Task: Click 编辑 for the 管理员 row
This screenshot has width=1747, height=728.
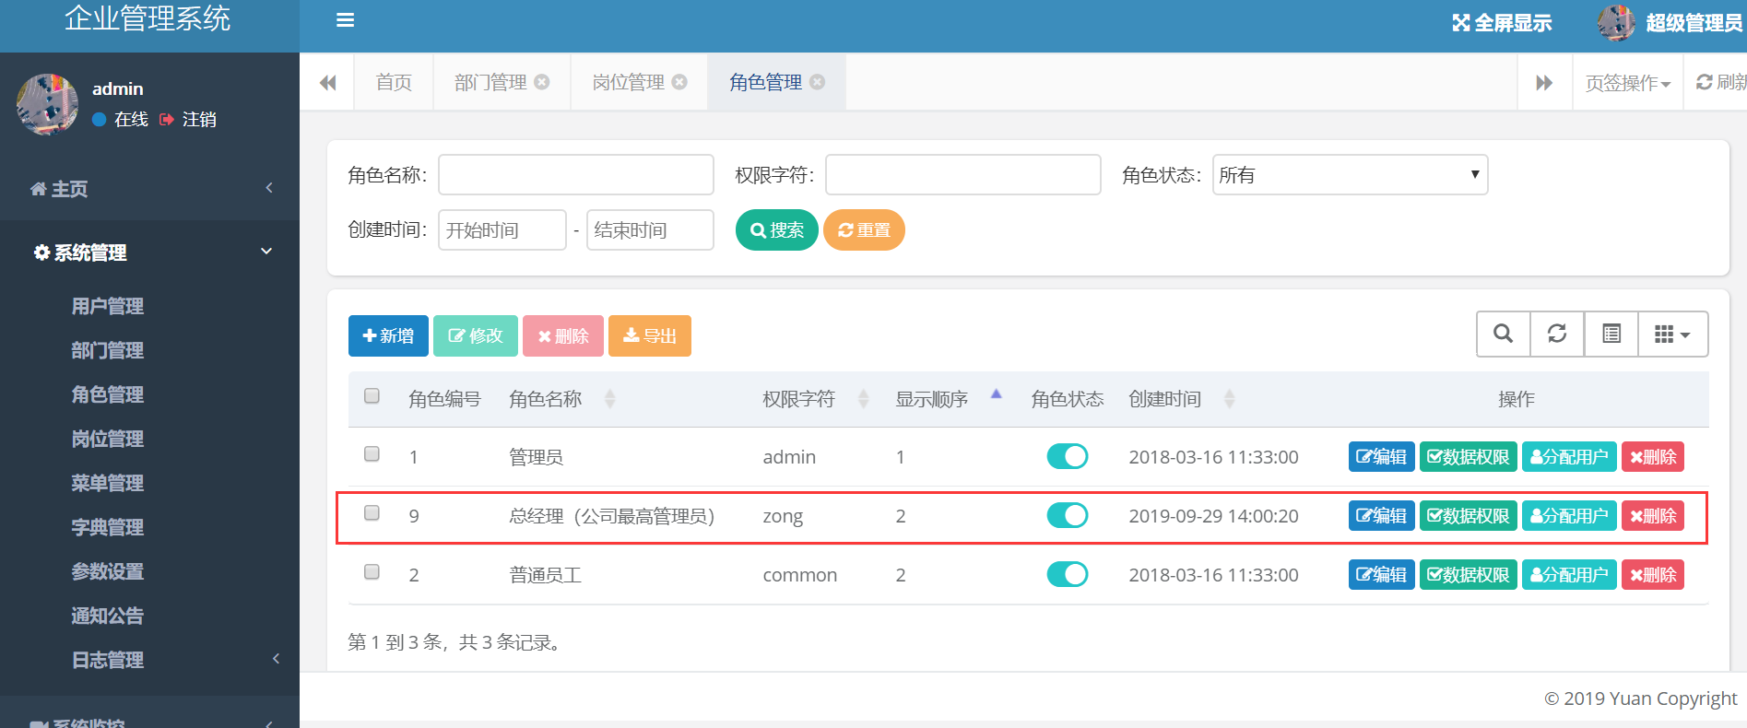Action: [1381, 456]
